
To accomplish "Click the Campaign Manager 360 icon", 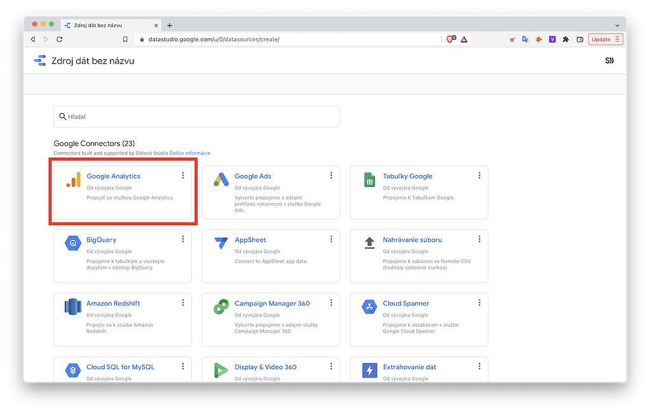I will (x=222, y=307).
